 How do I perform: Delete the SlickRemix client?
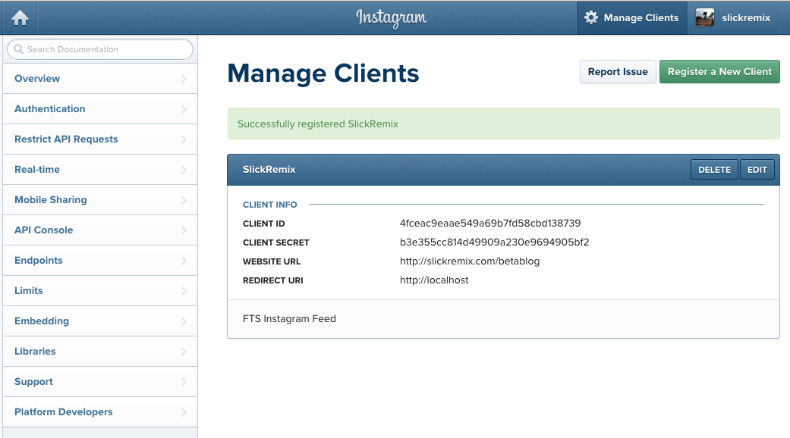pyautogui.click(x=714, y=170)
